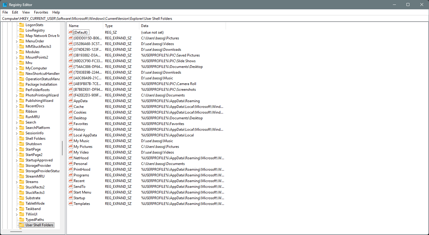
Task: Expand the PublishingWizard key
Action: coord(17,101)
